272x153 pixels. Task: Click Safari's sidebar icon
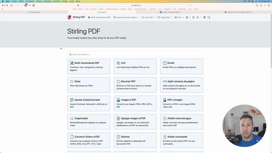(11, 6)
